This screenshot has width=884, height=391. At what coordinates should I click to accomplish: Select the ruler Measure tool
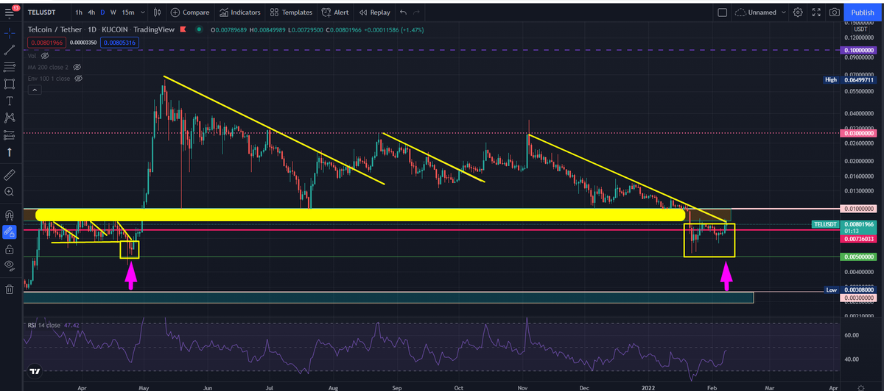(x=10, y=174)
